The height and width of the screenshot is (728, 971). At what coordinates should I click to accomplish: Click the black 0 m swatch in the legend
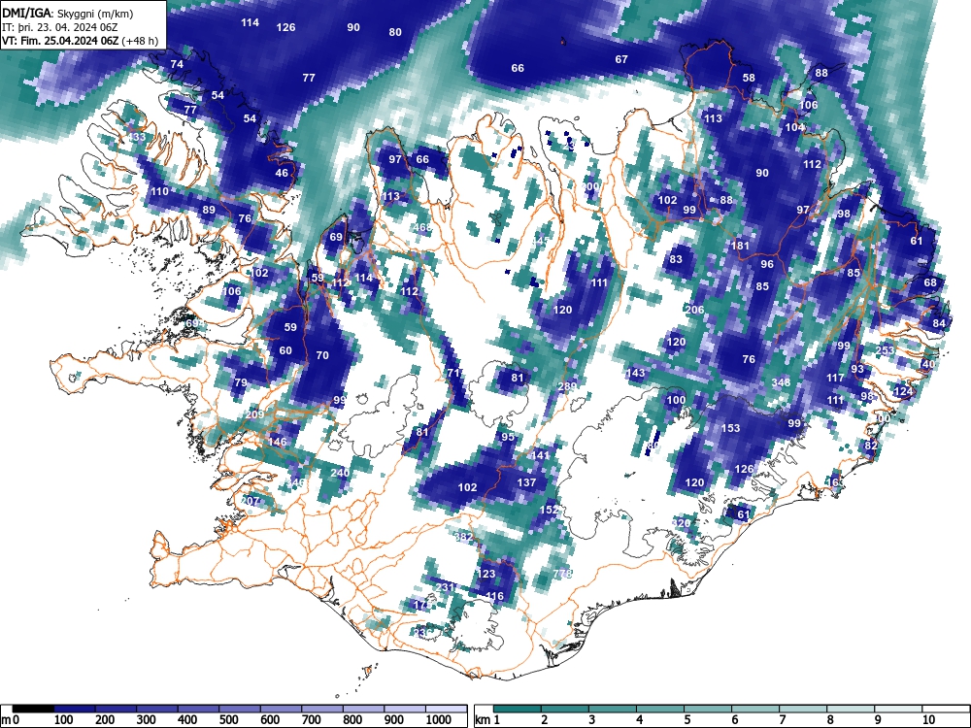33,709
